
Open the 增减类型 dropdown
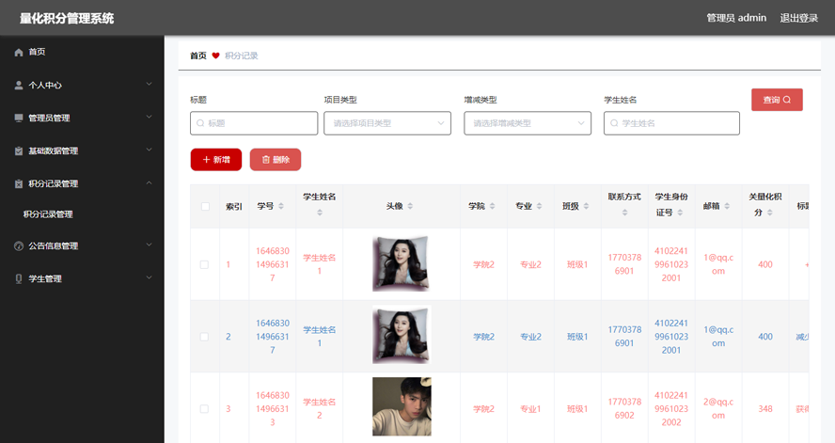click(528, 123)
